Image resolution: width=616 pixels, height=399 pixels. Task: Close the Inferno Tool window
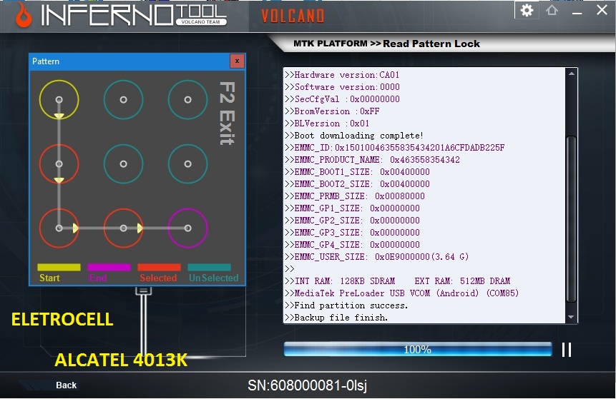point(602,10)
